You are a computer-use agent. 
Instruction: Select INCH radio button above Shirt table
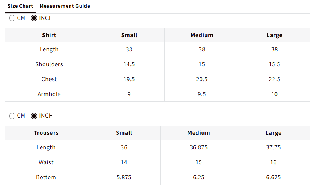pyautogui.click(x=34, y=18)
